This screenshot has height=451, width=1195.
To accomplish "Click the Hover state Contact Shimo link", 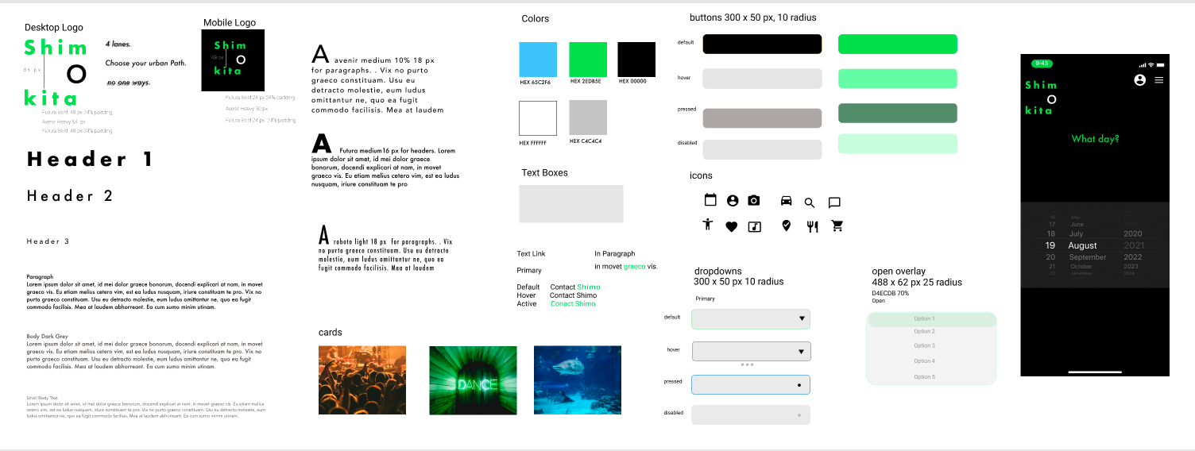I will tap(573, 295).
